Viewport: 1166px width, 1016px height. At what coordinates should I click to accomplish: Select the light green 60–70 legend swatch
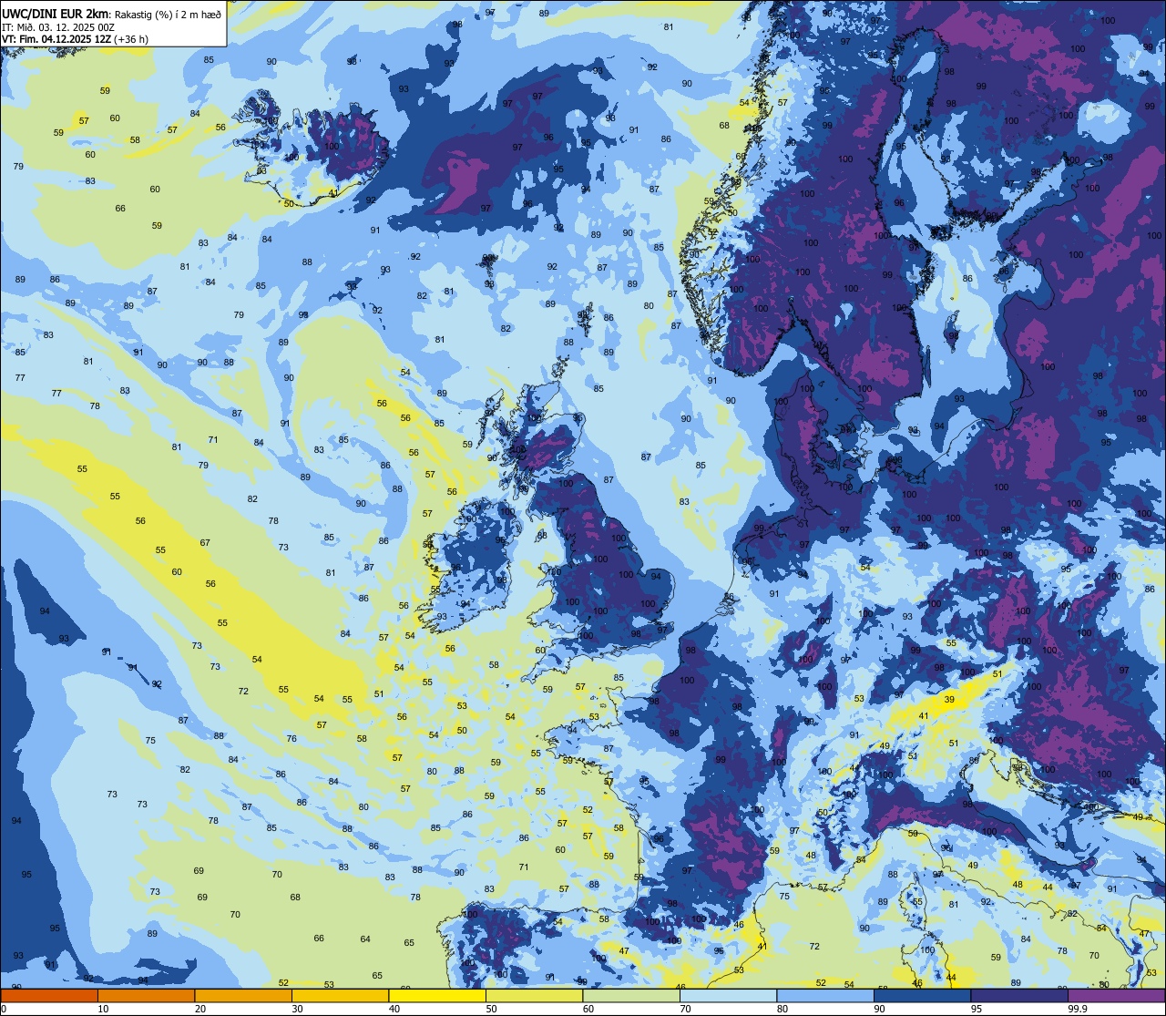tap(631, 995)
